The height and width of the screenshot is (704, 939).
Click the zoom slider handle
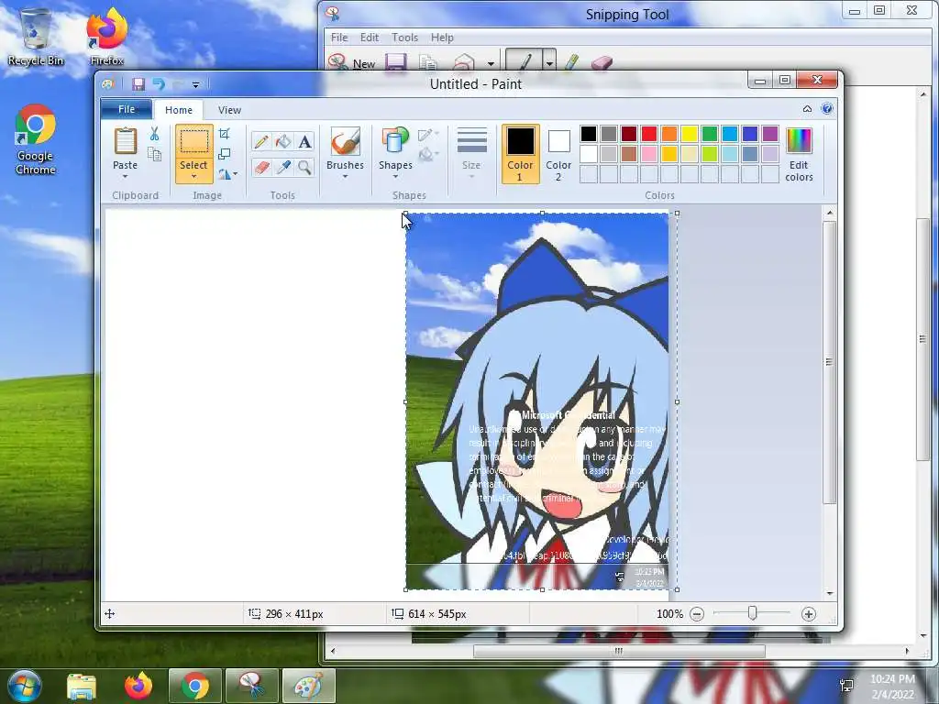(752, 613)
